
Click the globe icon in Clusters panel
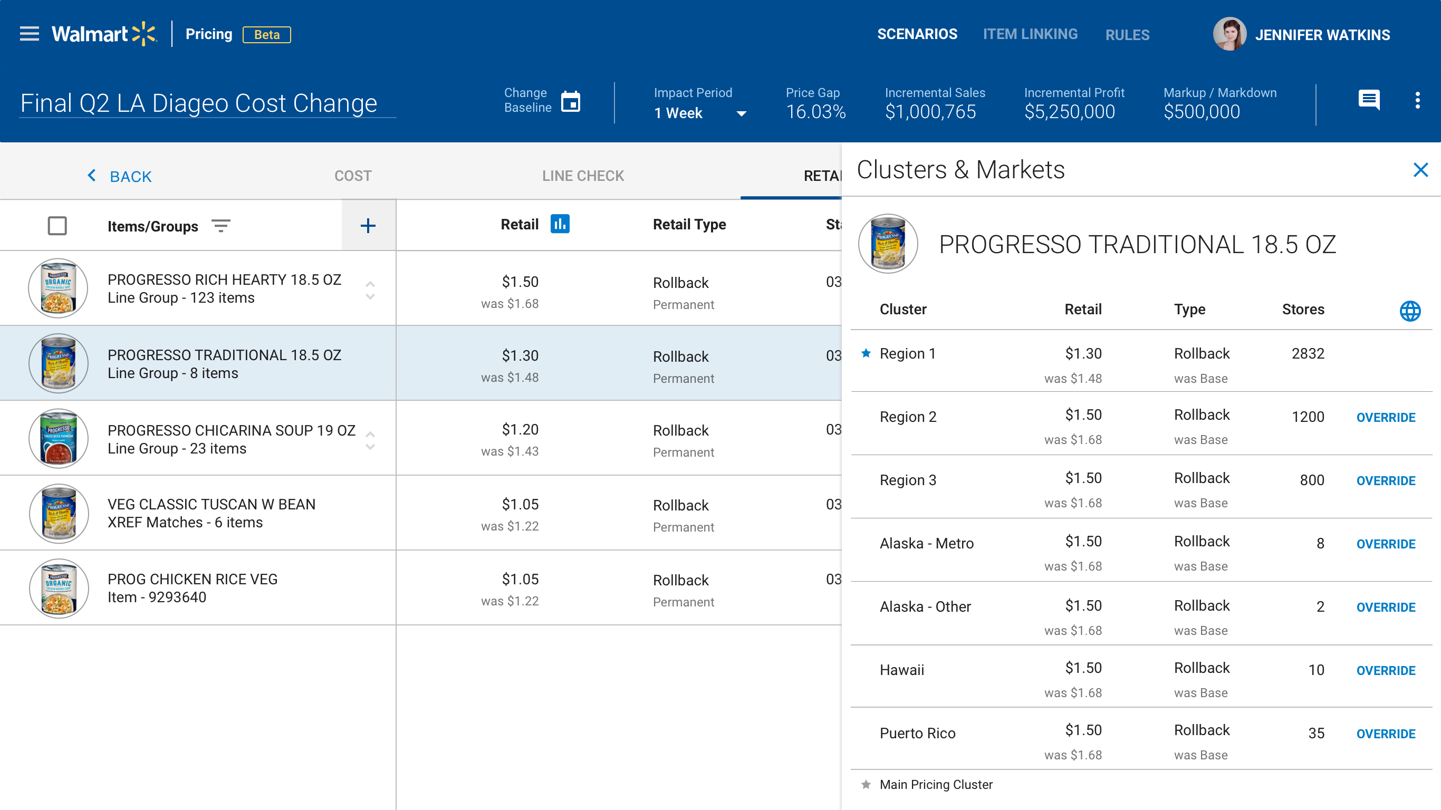(1410, 311)
